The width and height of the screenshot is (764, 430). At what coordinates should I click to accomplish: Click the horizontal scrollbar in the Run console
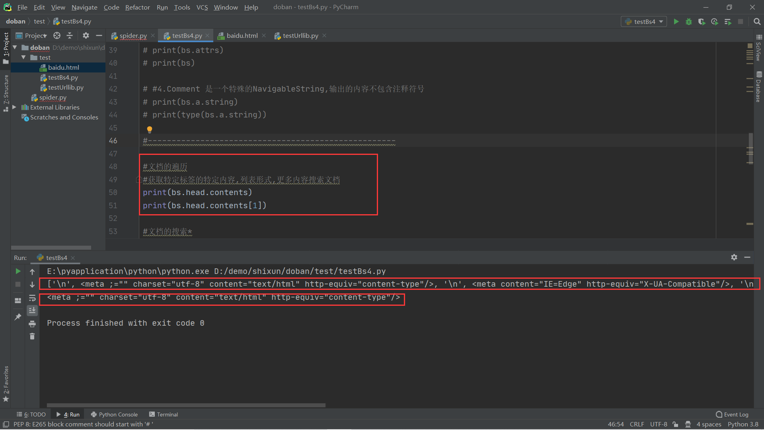click(186, 405)
